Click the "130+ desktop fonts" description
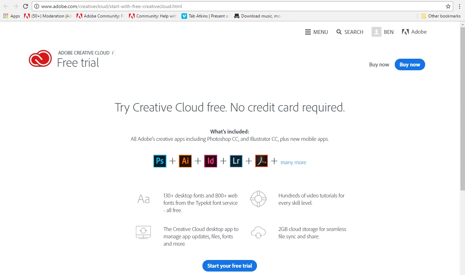The width and height of the screenshot is (465, 275). [x=200, y=203]
